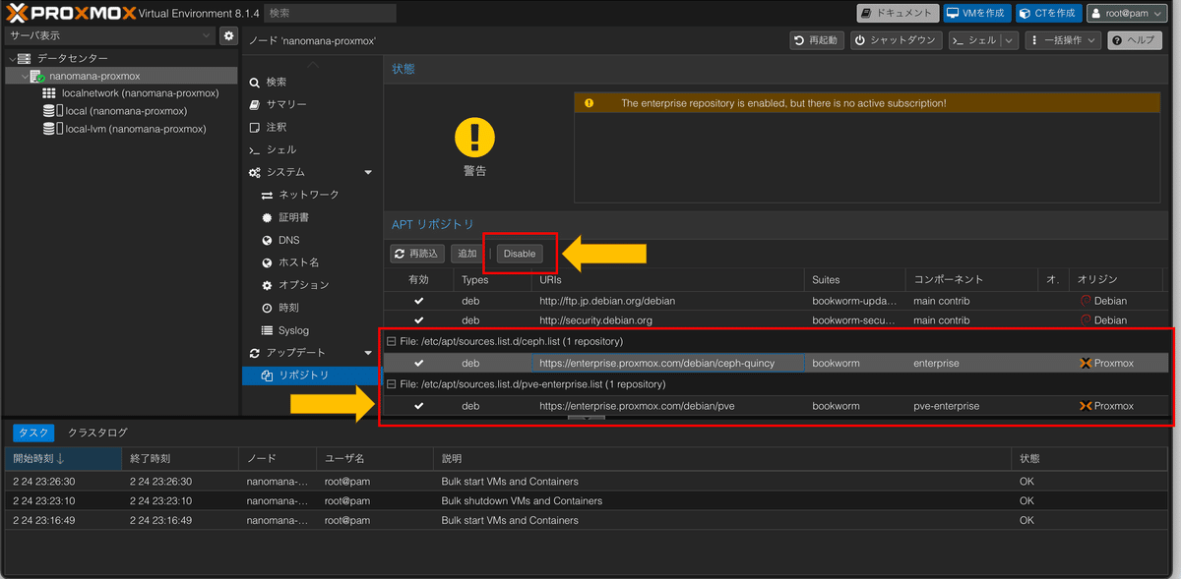Collapse the ceph.list file group
Viewport: 1181px width, 579px height.
(x=391, y=342)
